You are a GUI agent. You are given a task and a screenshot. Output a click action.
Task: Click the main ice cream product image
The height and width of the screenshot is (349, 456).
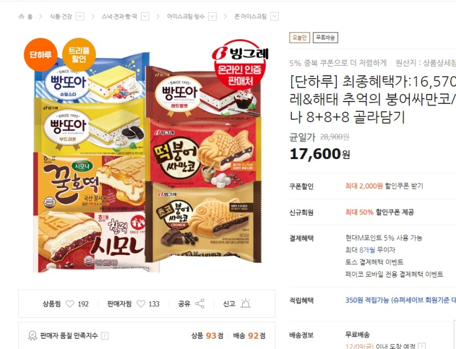[x=146, y=156]
